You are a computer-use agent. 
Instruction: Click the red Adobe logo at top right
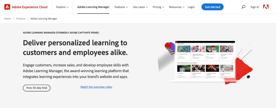(266, 7)
